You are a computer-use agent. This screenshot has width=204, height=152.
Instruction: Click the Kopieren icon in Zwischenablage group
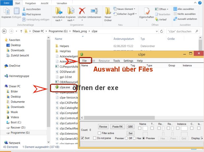point(6,12)
